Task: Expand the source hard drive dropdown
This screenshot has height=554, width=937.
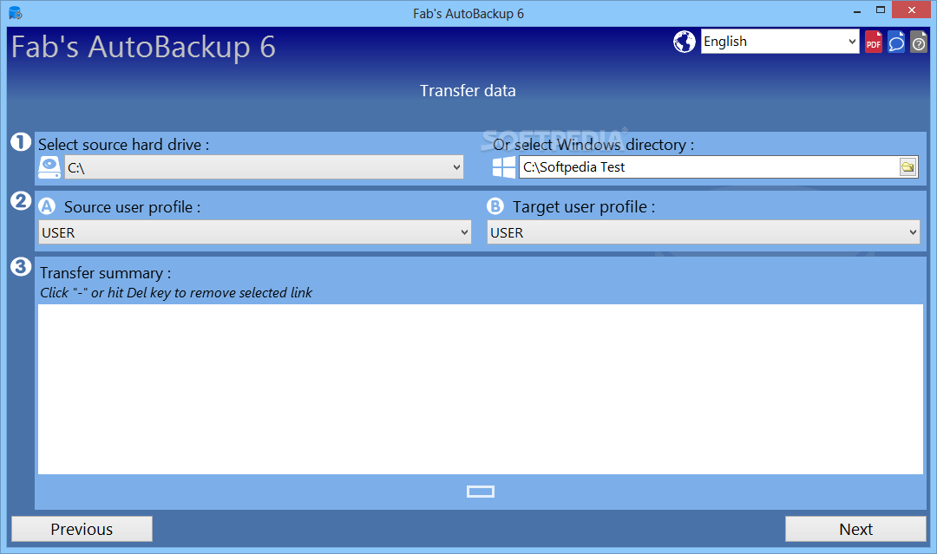Action: tap(264, 167)
